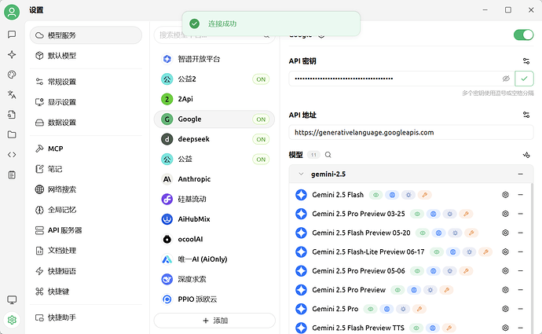Screen dimensions: 542x334
Task: Open 常规设置 settings section
Action: pos(86,82)
